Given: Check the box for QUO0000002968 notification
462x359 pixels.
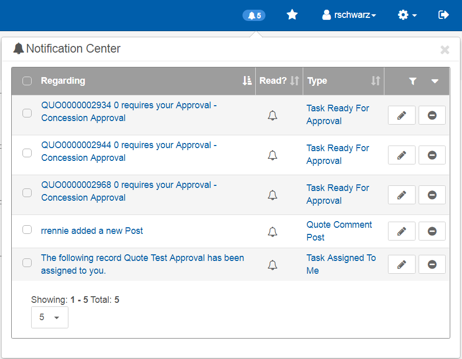Looking at the screenshot, I should [x=27, y=193].
